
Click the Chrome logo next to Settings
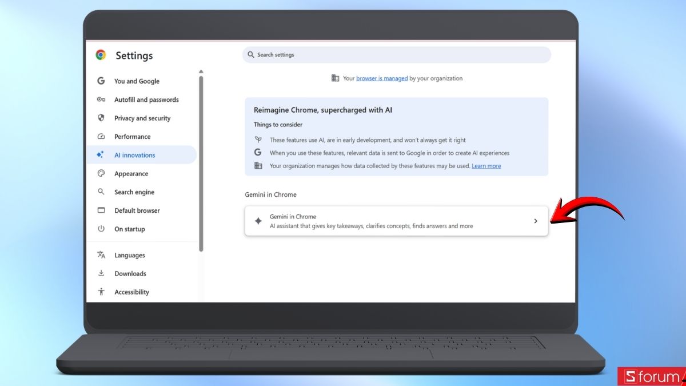[101, 55]
